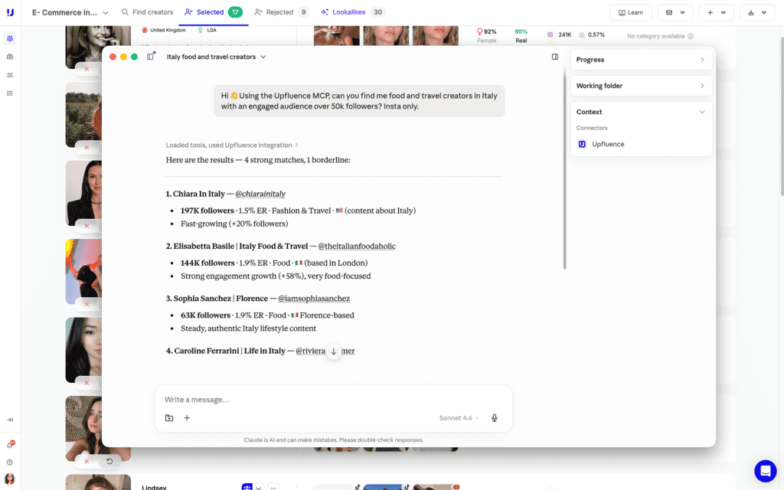Click the LDA label
This screenshot has width=784, height=490.
pyautogui.click(x=207, y=30)
